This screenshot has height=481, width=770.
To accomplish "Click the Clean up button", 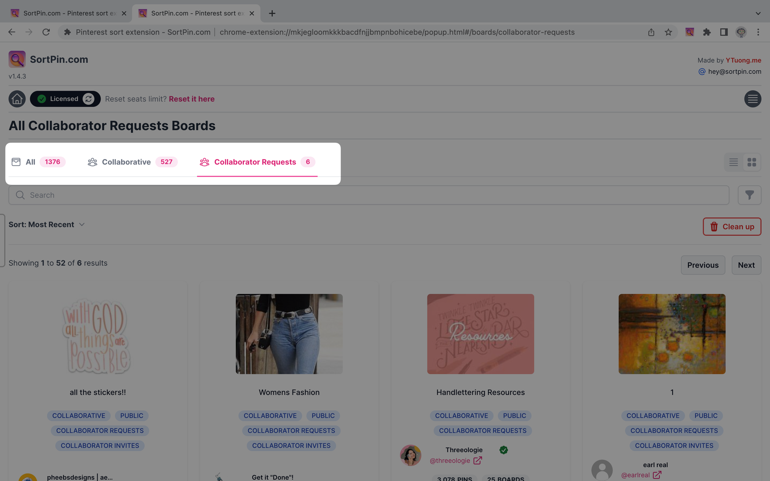I will coord(732,227).
